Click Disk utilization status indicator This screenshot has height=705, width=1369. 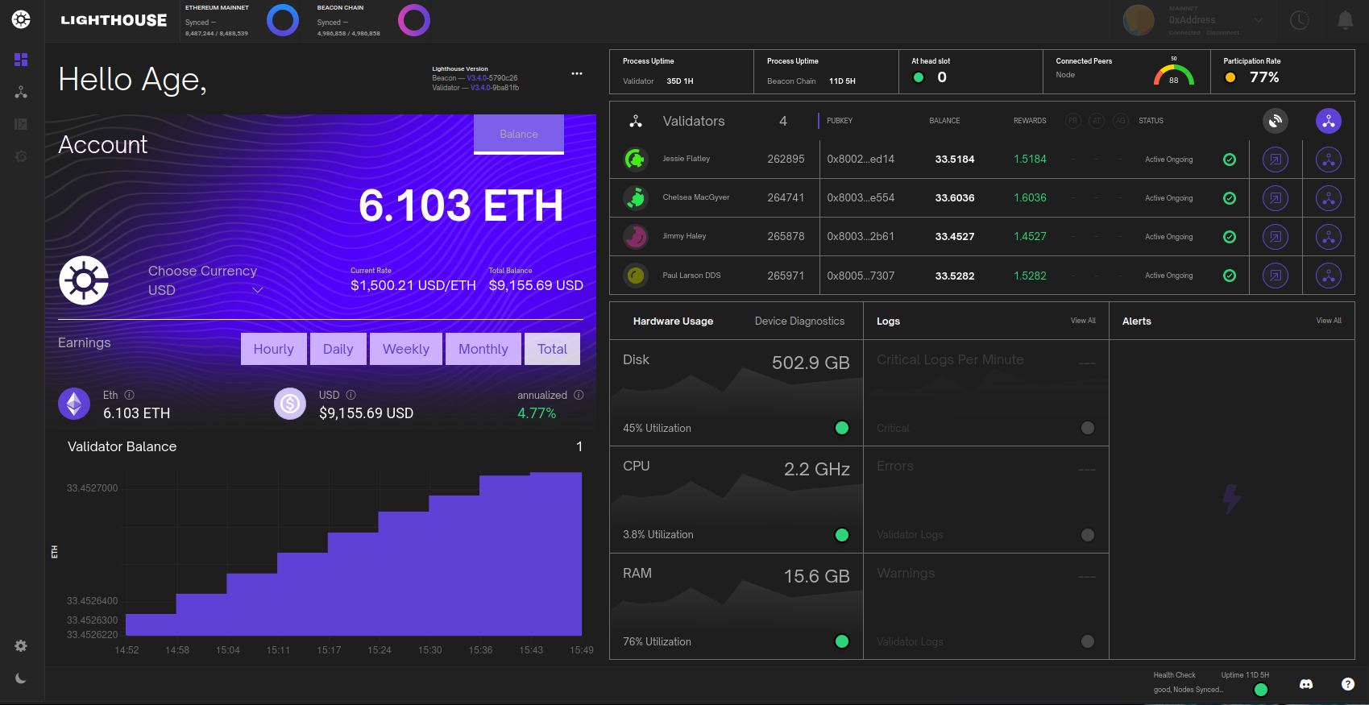842,428
